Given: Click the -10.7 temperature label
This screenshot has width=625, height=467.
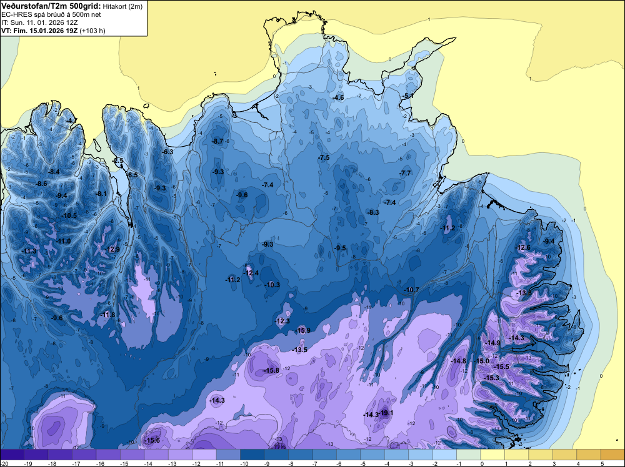Looking at the screenshot, I should click(411, 290).
